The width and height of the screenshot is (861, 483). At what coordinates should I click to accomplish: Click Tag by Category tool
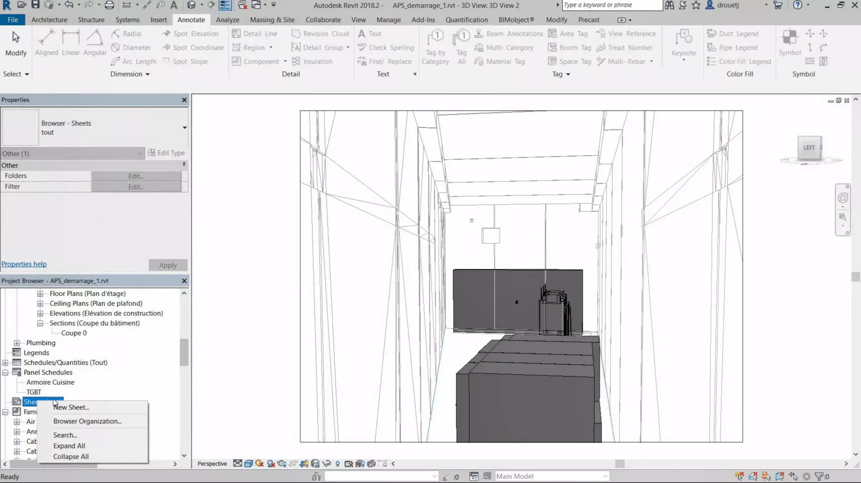[435, 47]
